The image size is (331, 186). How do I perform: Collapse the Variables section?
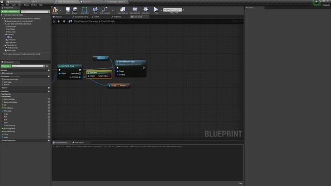coord(1,91)
